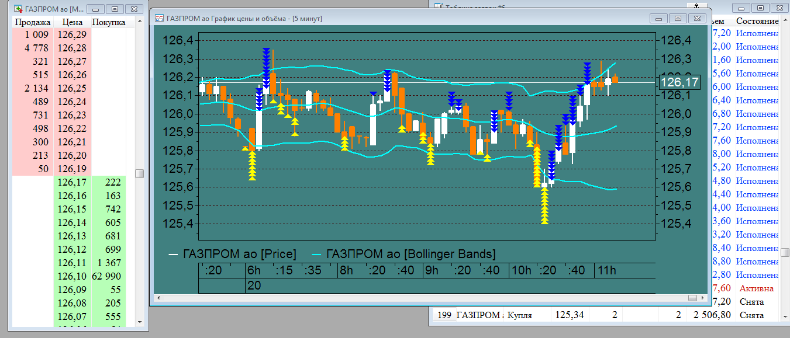This screenshot has height=338, width=790.
Task: Click the orders table scrollbar up arrow
Action: tap(785, 21)
